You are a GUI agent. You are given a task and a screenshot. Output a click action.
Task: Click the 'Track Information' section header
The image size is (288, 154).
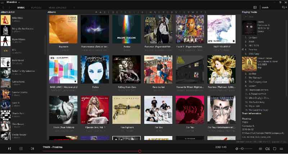click(251, 113)
